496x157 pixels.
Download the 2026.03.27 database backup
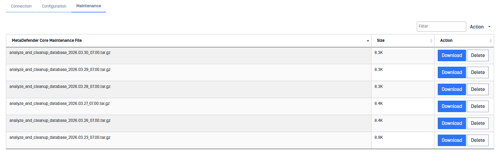[452, 106]
